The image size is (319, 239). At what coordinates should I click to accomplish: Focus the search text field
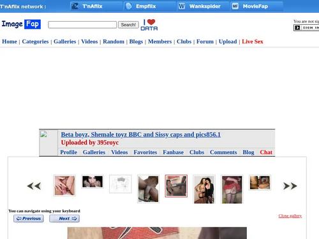click(x=82, y=25)
